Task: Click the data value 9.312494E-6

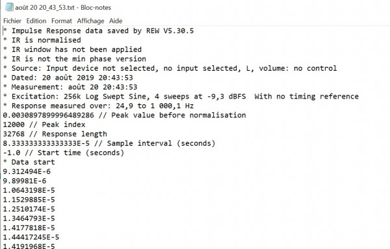Action: 27,172
